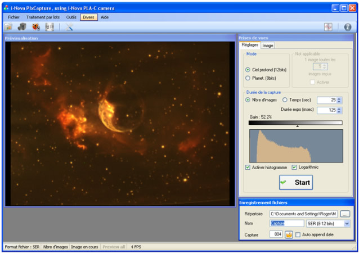359x253 pixels.
Task: Expand the SER (8-12 bits) format dropdown
Action: coord(347,223)
